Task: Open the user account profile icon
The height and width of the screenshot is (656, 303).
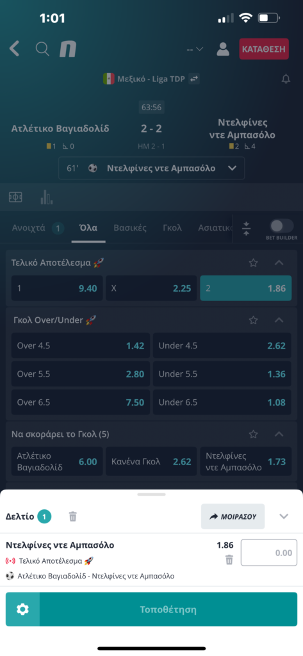Action: pos(223,49)
